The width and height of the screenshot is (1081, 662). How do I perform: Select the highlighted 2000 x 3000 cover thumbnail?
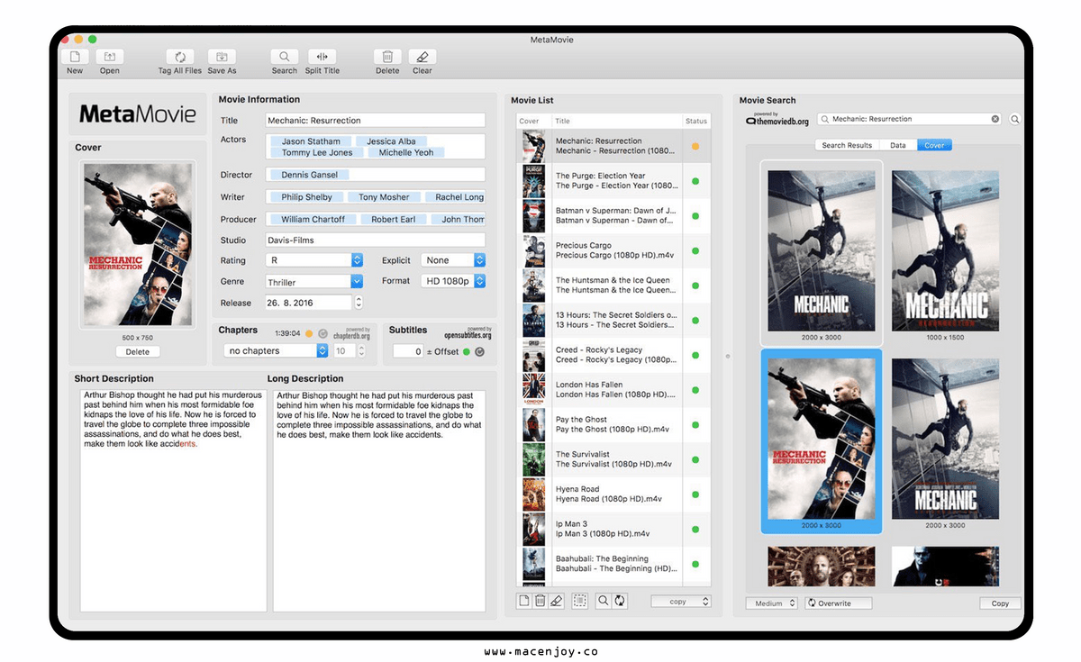click(x=821, y=440)
